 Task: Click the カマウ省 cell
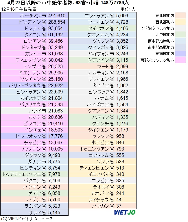click(37, 117)
